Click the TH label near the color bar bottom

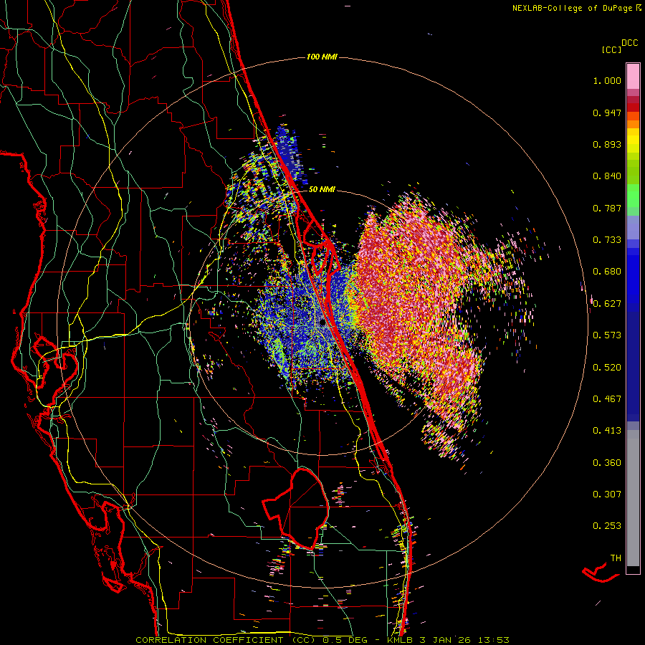point(616,558)
